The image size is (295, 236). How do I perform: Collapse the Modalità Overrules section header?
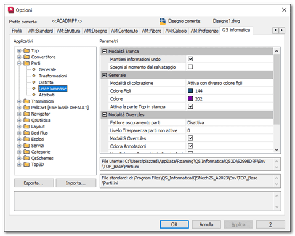(x=105, y=115)
